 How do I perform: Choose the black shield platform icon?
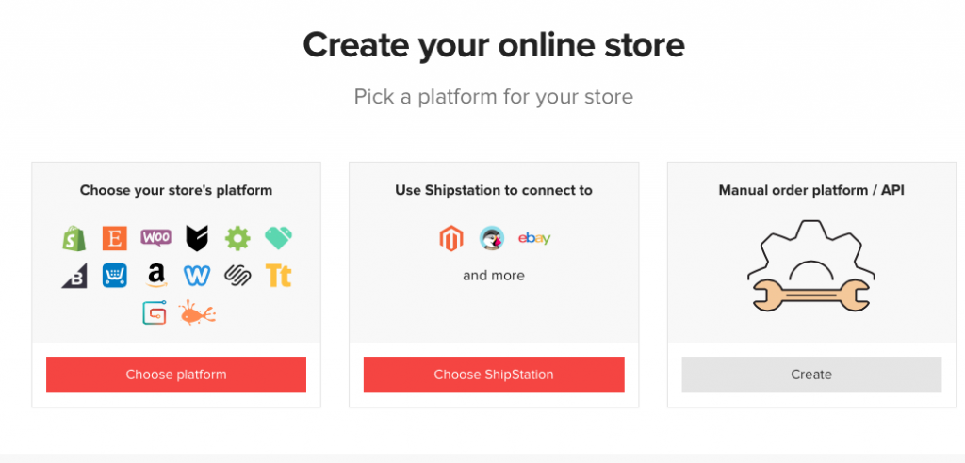(x=196, y=238)
